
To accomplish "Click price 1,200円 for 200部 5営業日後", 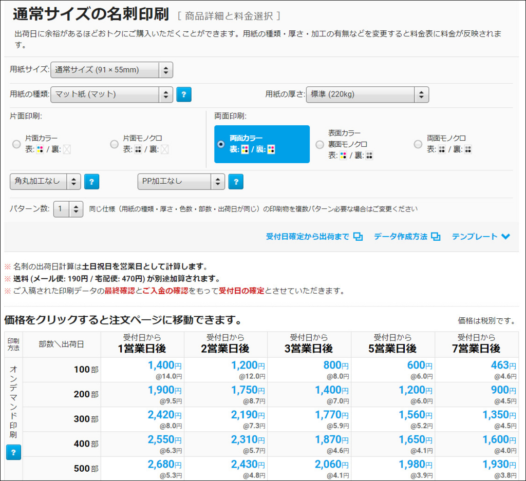I will point(416,390).
